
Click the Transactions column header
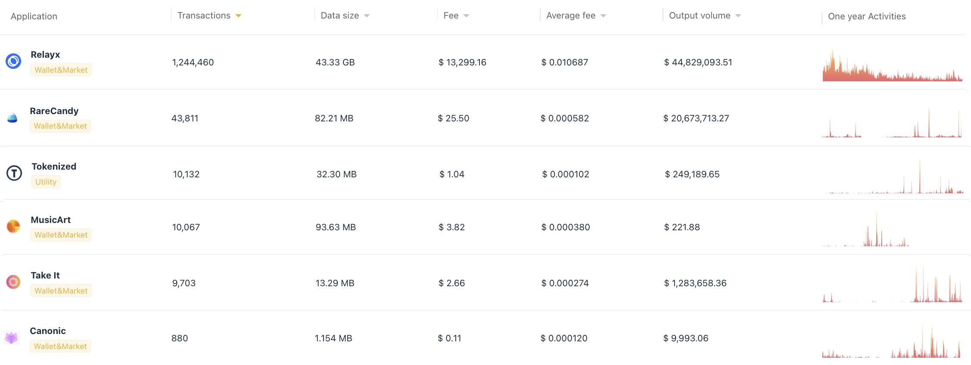(x=204, y=15)
